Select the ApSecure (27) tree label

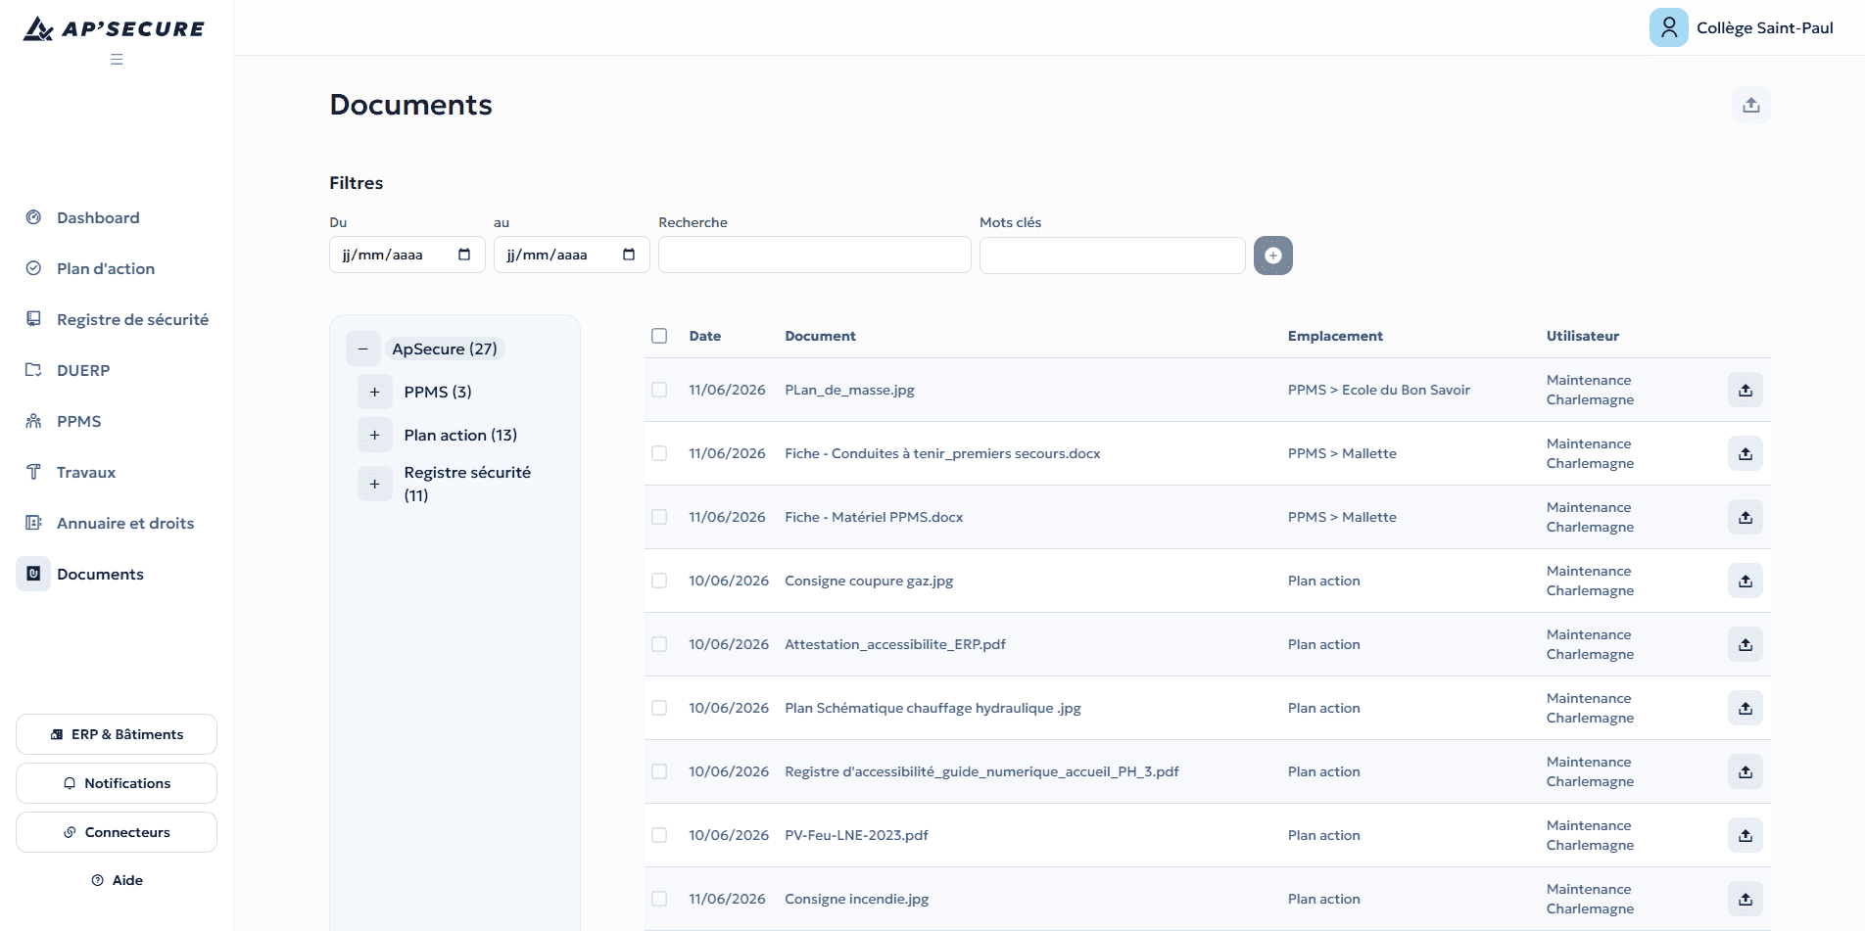point(445,349)
